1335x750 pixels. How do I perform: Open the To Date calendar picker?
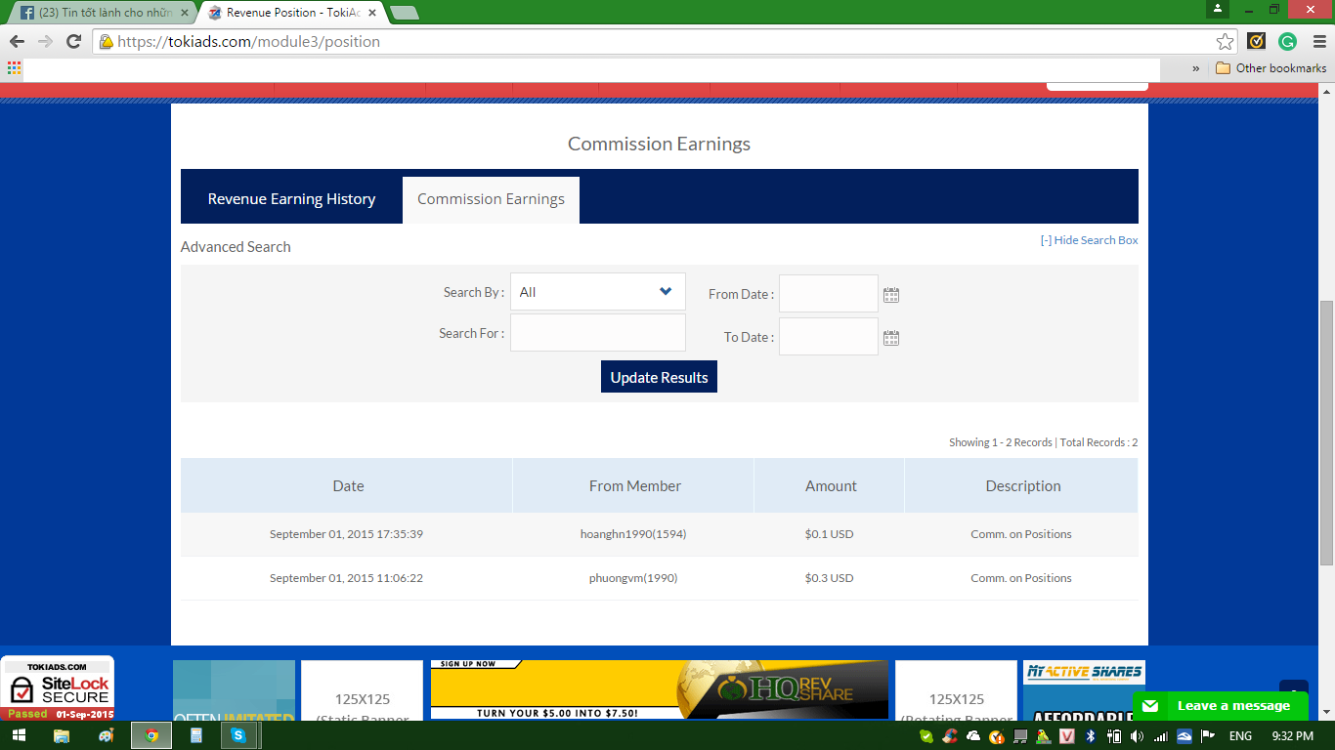(891, 338)
